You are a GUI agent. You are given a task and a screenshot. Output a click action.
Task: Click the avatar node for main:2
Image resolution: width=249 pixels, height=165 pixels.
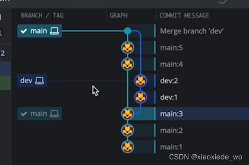[x=127, y=130]
